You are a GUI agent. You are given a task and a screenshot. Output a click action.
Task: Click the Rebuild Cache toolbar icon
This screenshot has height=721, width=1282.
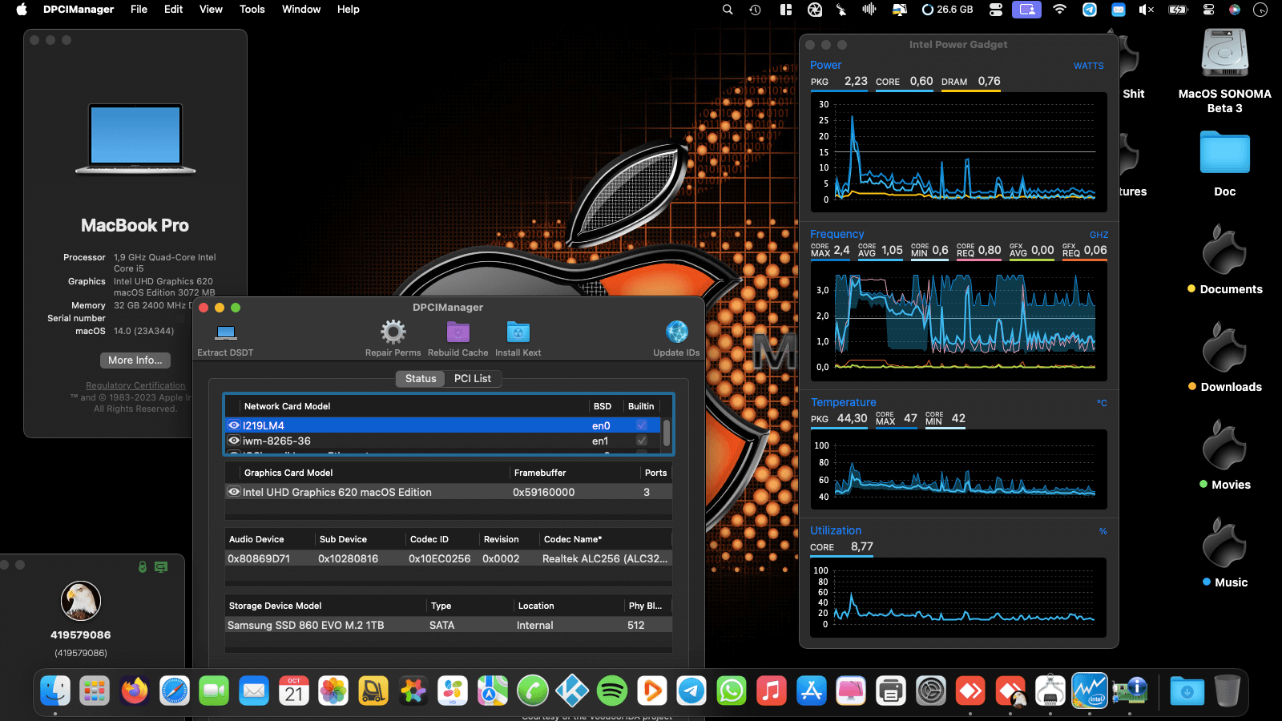pos(458,332)
